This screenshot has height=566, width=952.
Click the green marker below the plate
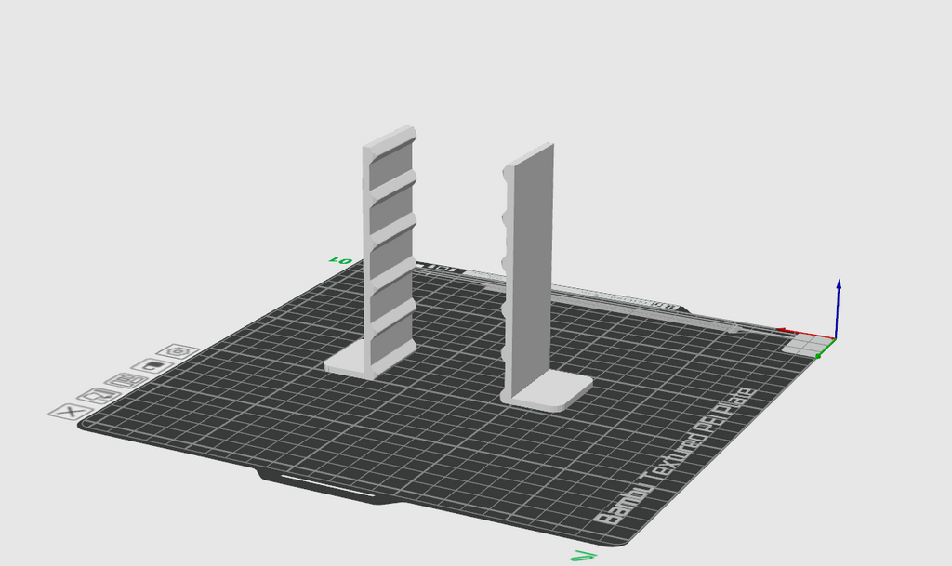[x=584, y=555]
